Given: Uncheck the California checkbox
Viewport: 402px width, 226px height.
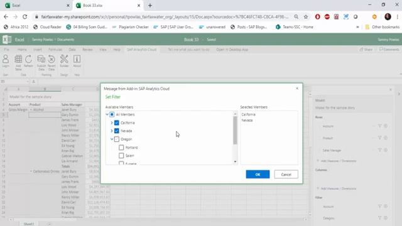Looking at the screenshot, I should tap(117, 123).
